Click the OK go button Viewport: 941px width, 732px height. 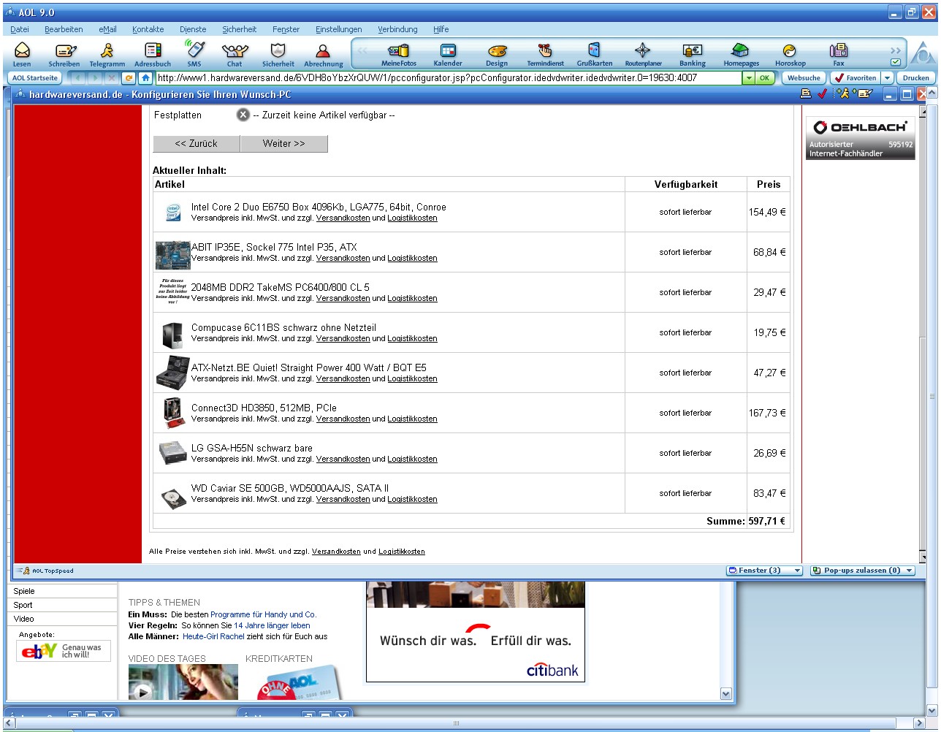coord(764,77)
